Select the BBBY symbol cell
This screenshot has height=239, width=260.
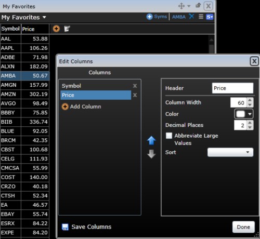pyautogui.click(x=10, y=113)
